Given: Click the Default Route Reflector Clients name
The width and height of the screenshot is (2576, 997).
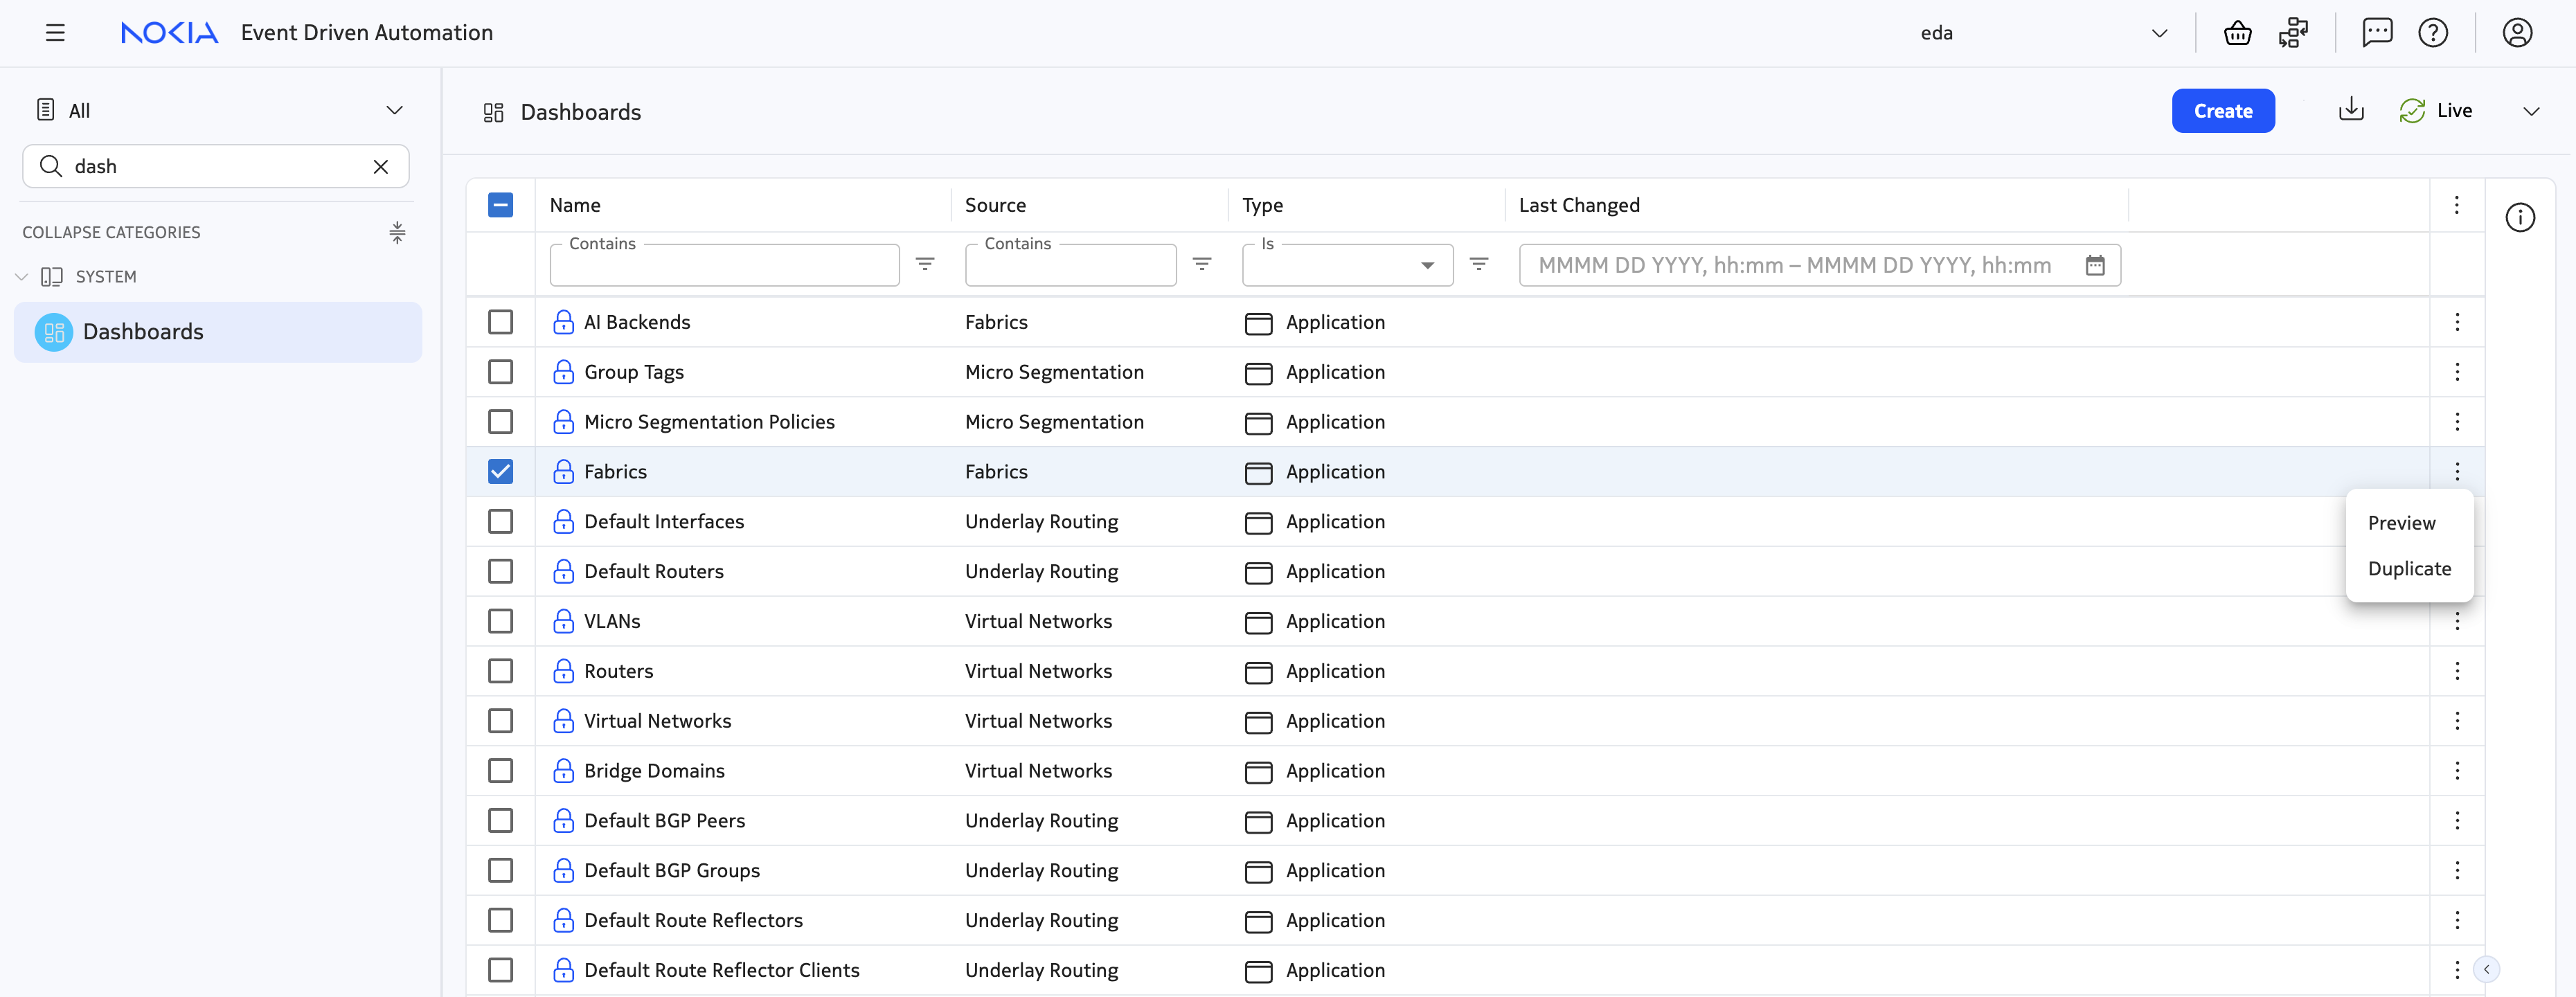Looking at the screenshot, I should click(721, 970).
